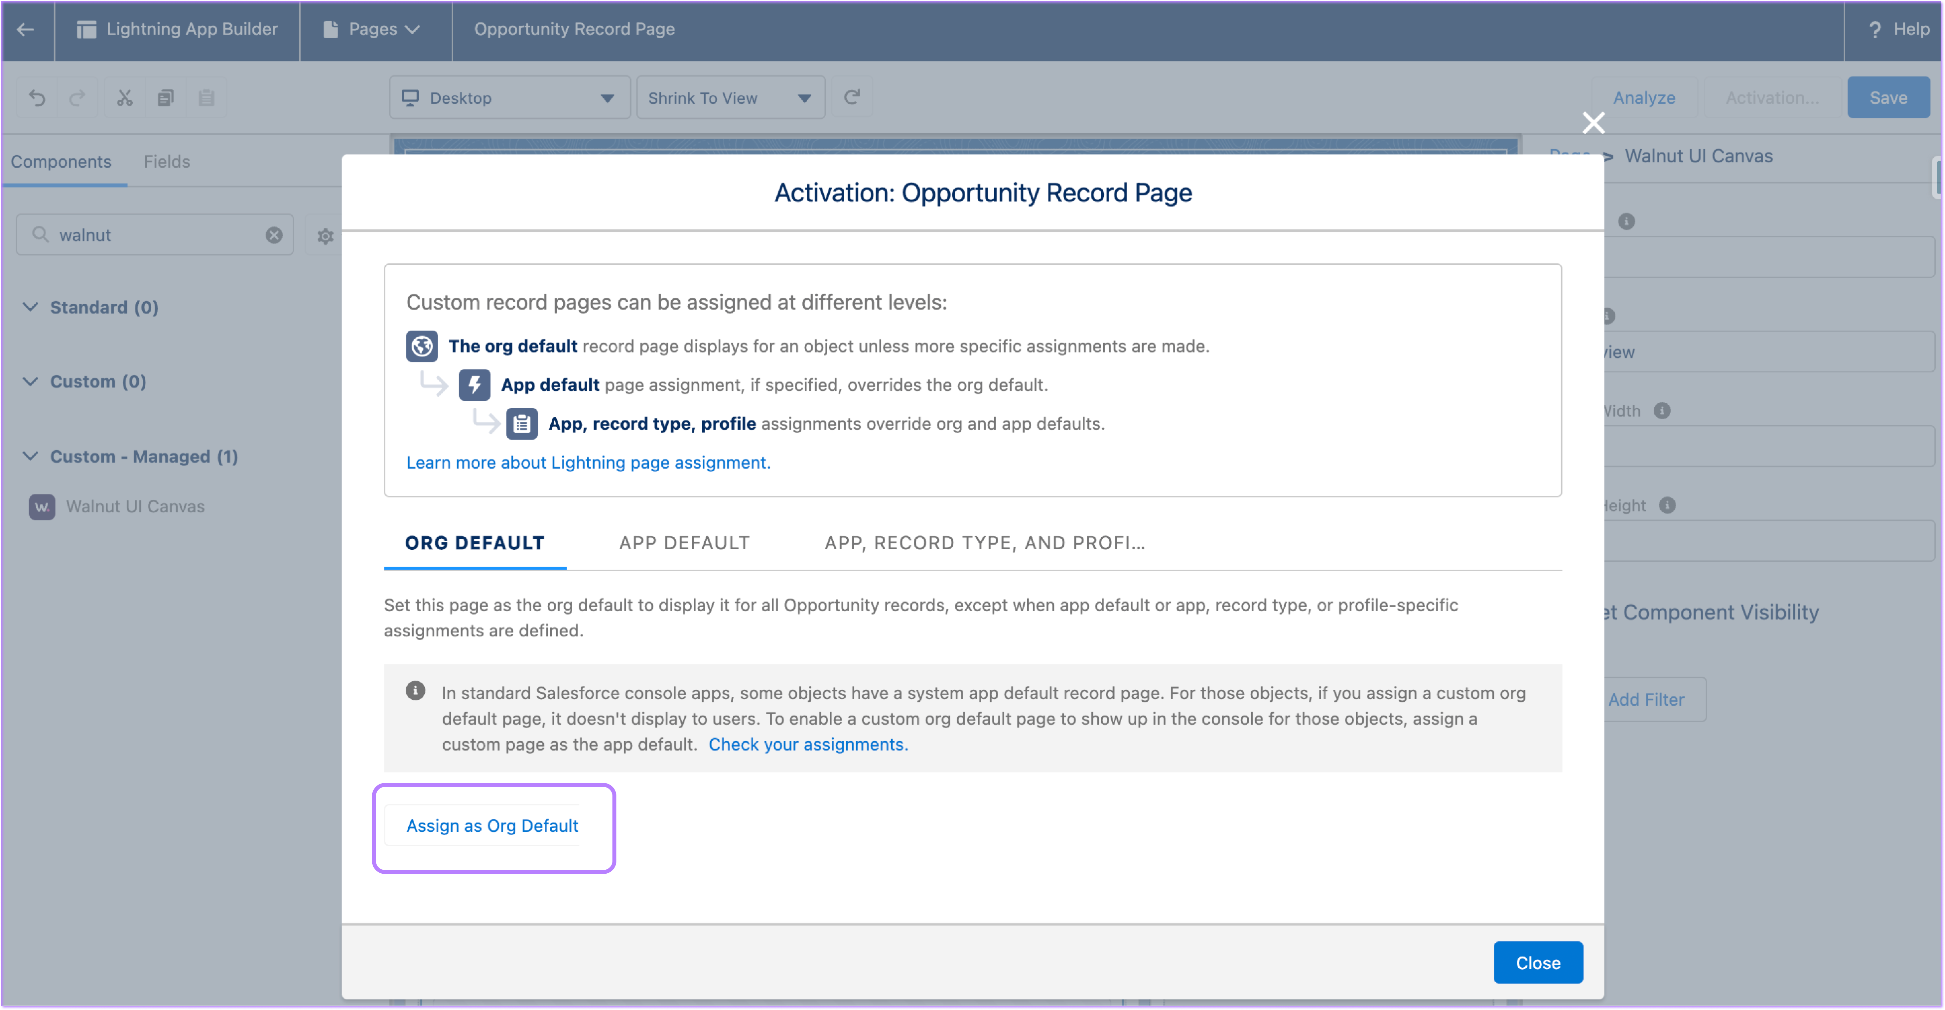The height and width of the screenshot is (1010, 1945).
Task: Close the modal with the X icon
Action: click(x=1593, y=123)
